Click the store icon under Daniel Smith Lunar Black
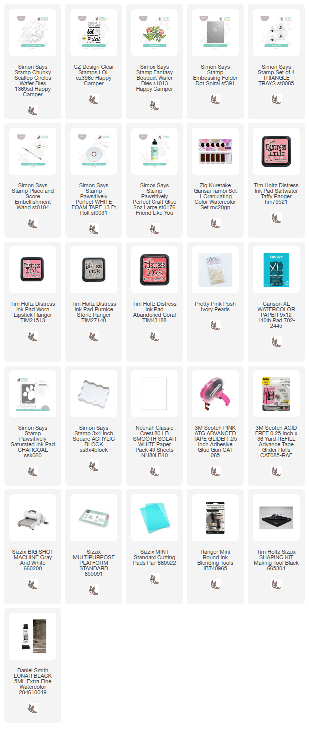The height and width of the screenshot is (733, 309). point(33,708)
